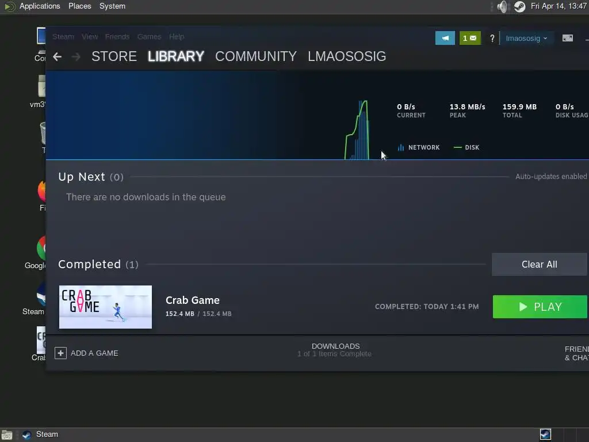Click the Add a Game plus icon
The height and width of the screenshot is (442, 589).
coord(60,353)
